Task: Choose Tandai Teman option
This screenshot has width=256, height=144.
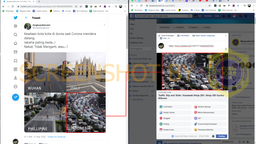Action: (x=175, y=113)
